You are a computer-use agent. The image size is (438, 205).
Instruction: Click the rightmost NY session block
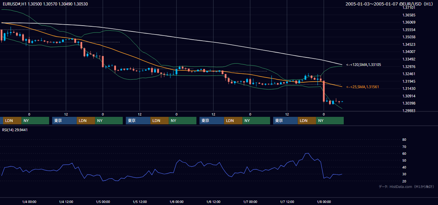[330, 121]
